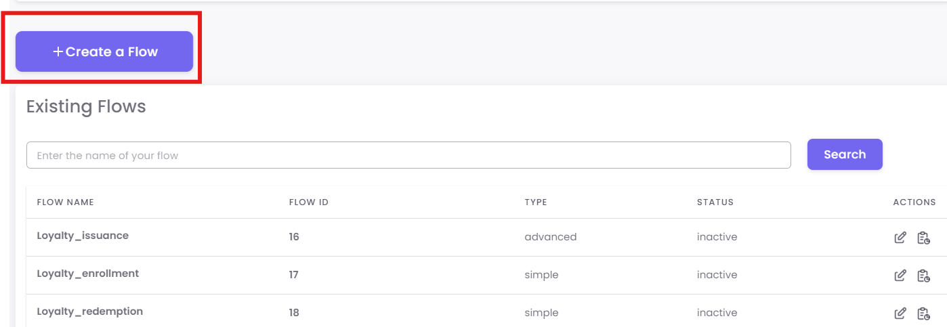Screen dimensions: 947x327
Task: Click the Existing Flows heading
Action: click(86, 107)
